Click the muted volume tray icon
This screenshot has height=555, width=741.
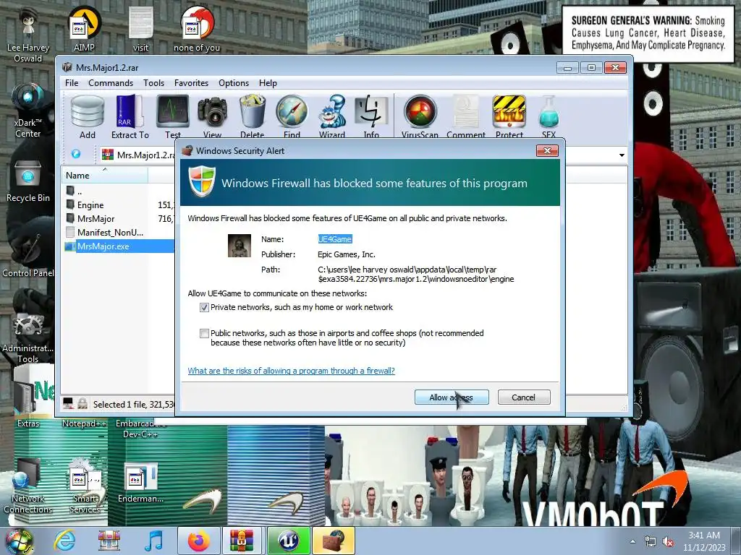pyautogui.click(x=668, y=542)
